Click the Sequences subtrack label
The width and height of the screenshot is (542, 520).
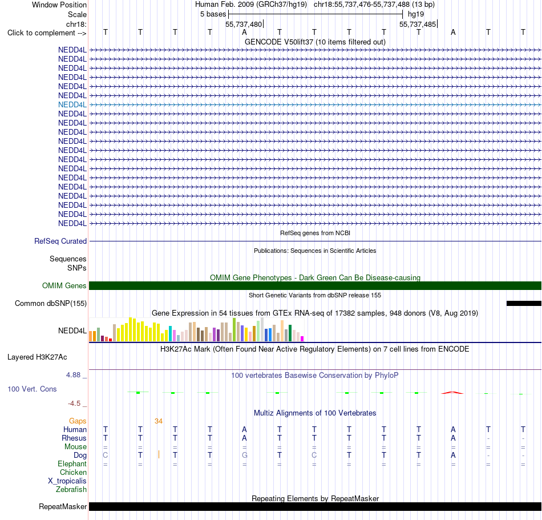68,259
